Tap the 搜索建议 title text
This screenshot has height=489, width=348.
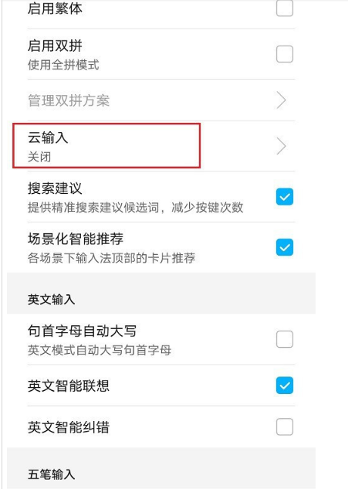(x=55, y=188)
